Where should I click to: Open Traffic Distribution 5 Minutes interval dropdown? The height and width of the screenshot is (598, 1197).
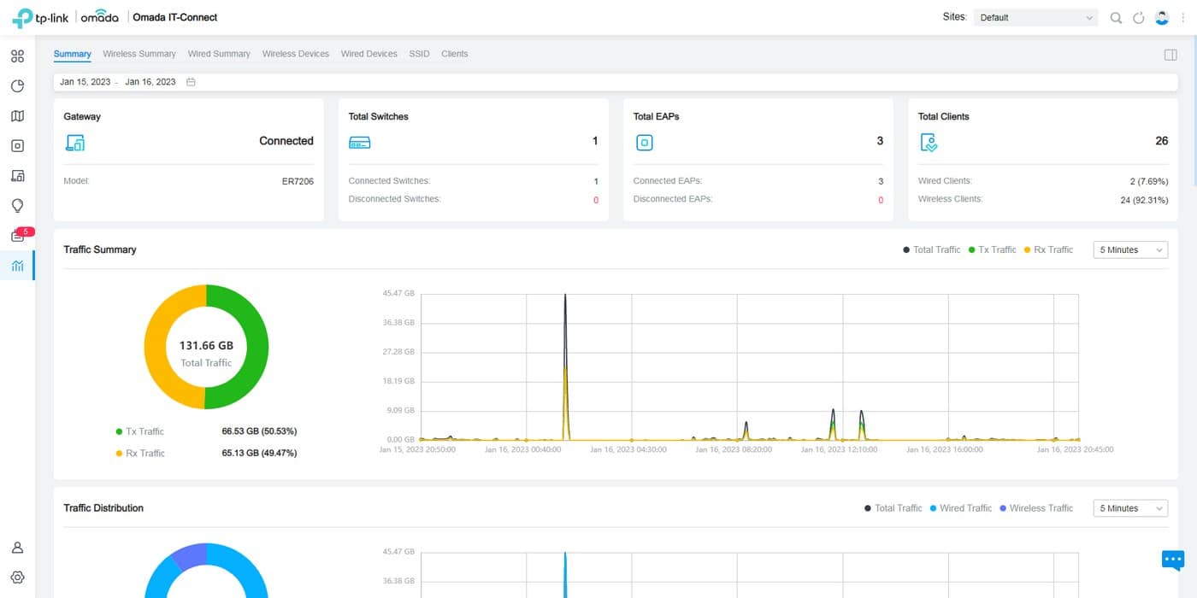1130,508
